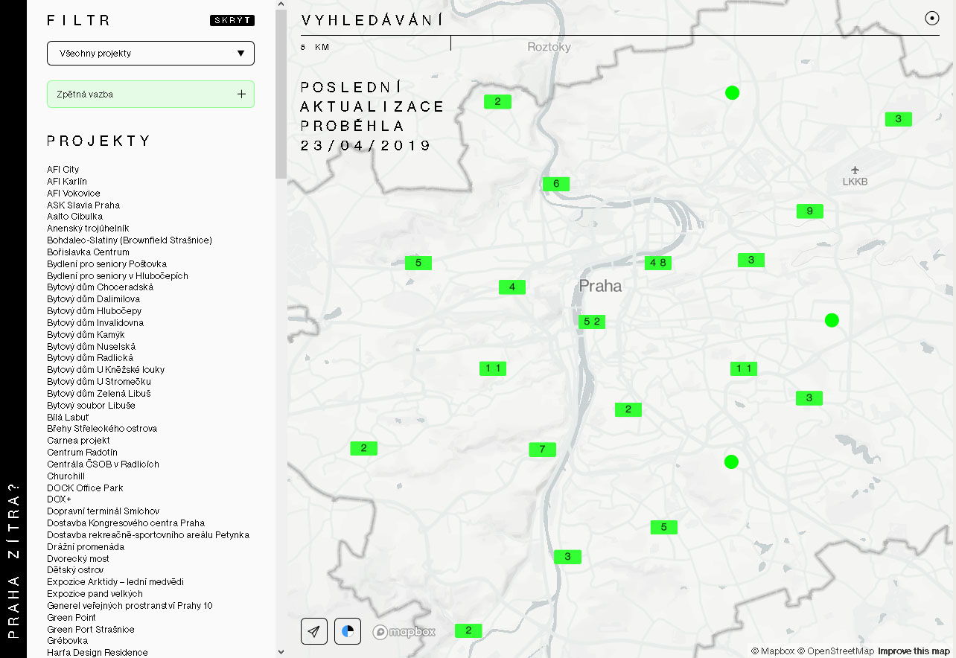Select the green cluster marker labeled 9
The image size is (956, 658).
809,211
